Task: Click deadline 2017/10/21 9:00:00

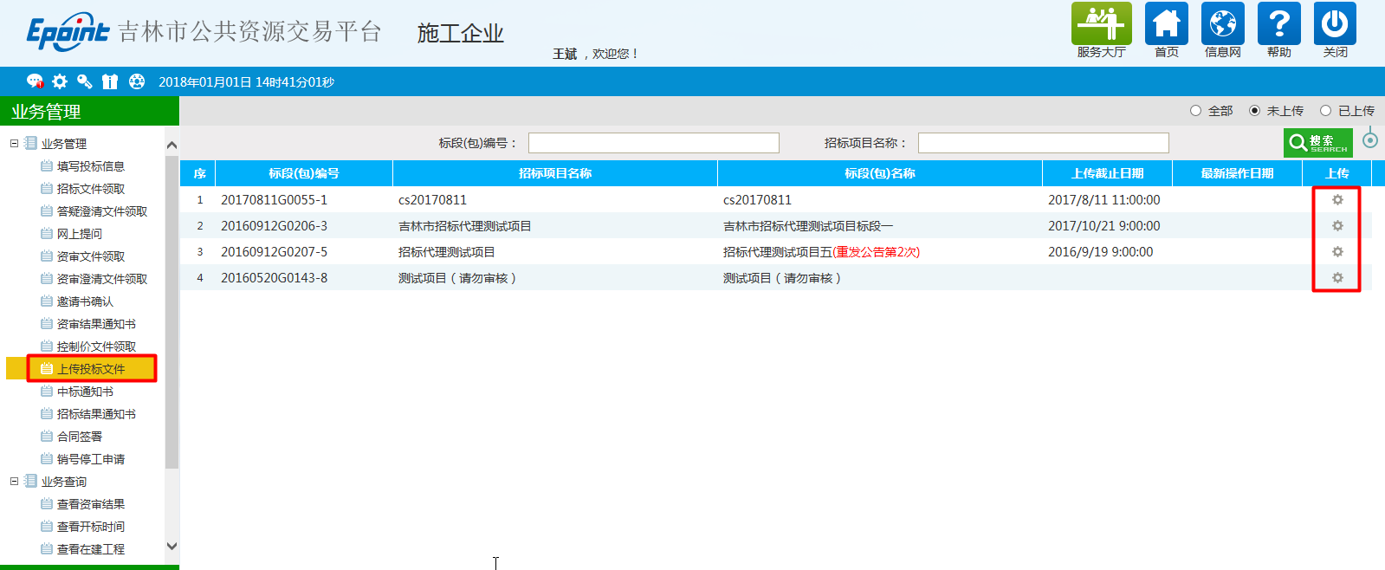Action: tap(1104, 226)
